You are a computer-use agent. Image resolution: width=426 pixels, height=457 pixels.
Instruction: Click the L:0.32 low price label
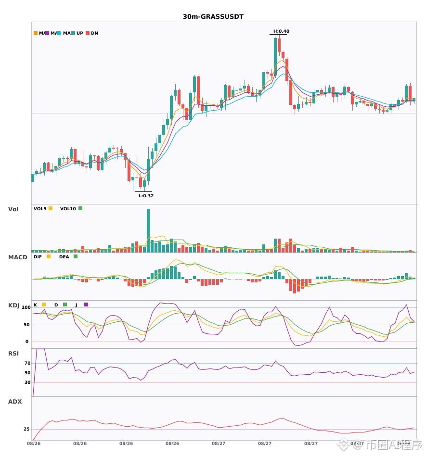coord(146,196)
